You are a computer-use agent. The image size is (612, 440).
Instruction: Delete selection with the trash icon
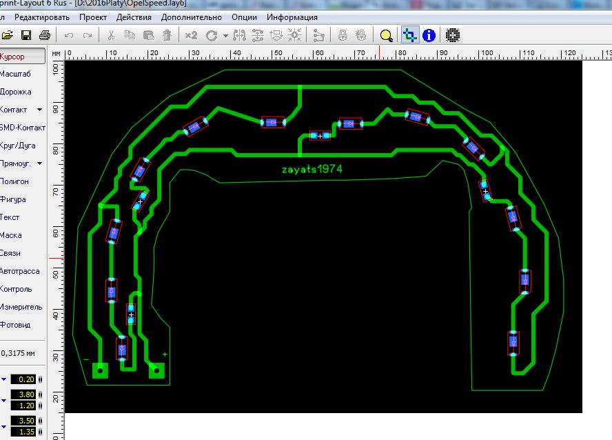click(167, 36)
